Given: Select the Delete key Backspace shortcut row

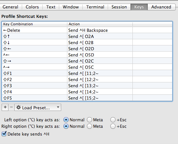Looking at the screenshot, I should point(87,30).
